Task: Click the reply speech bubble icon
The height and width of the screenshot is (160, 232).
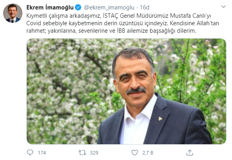Action: tap(30, 153)
